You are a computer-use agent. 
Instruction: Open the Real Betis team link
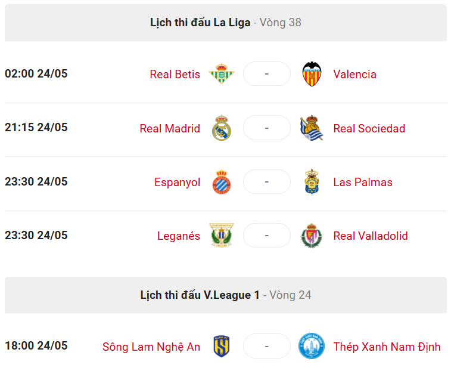pyautogui.click(x=175, y=75)
